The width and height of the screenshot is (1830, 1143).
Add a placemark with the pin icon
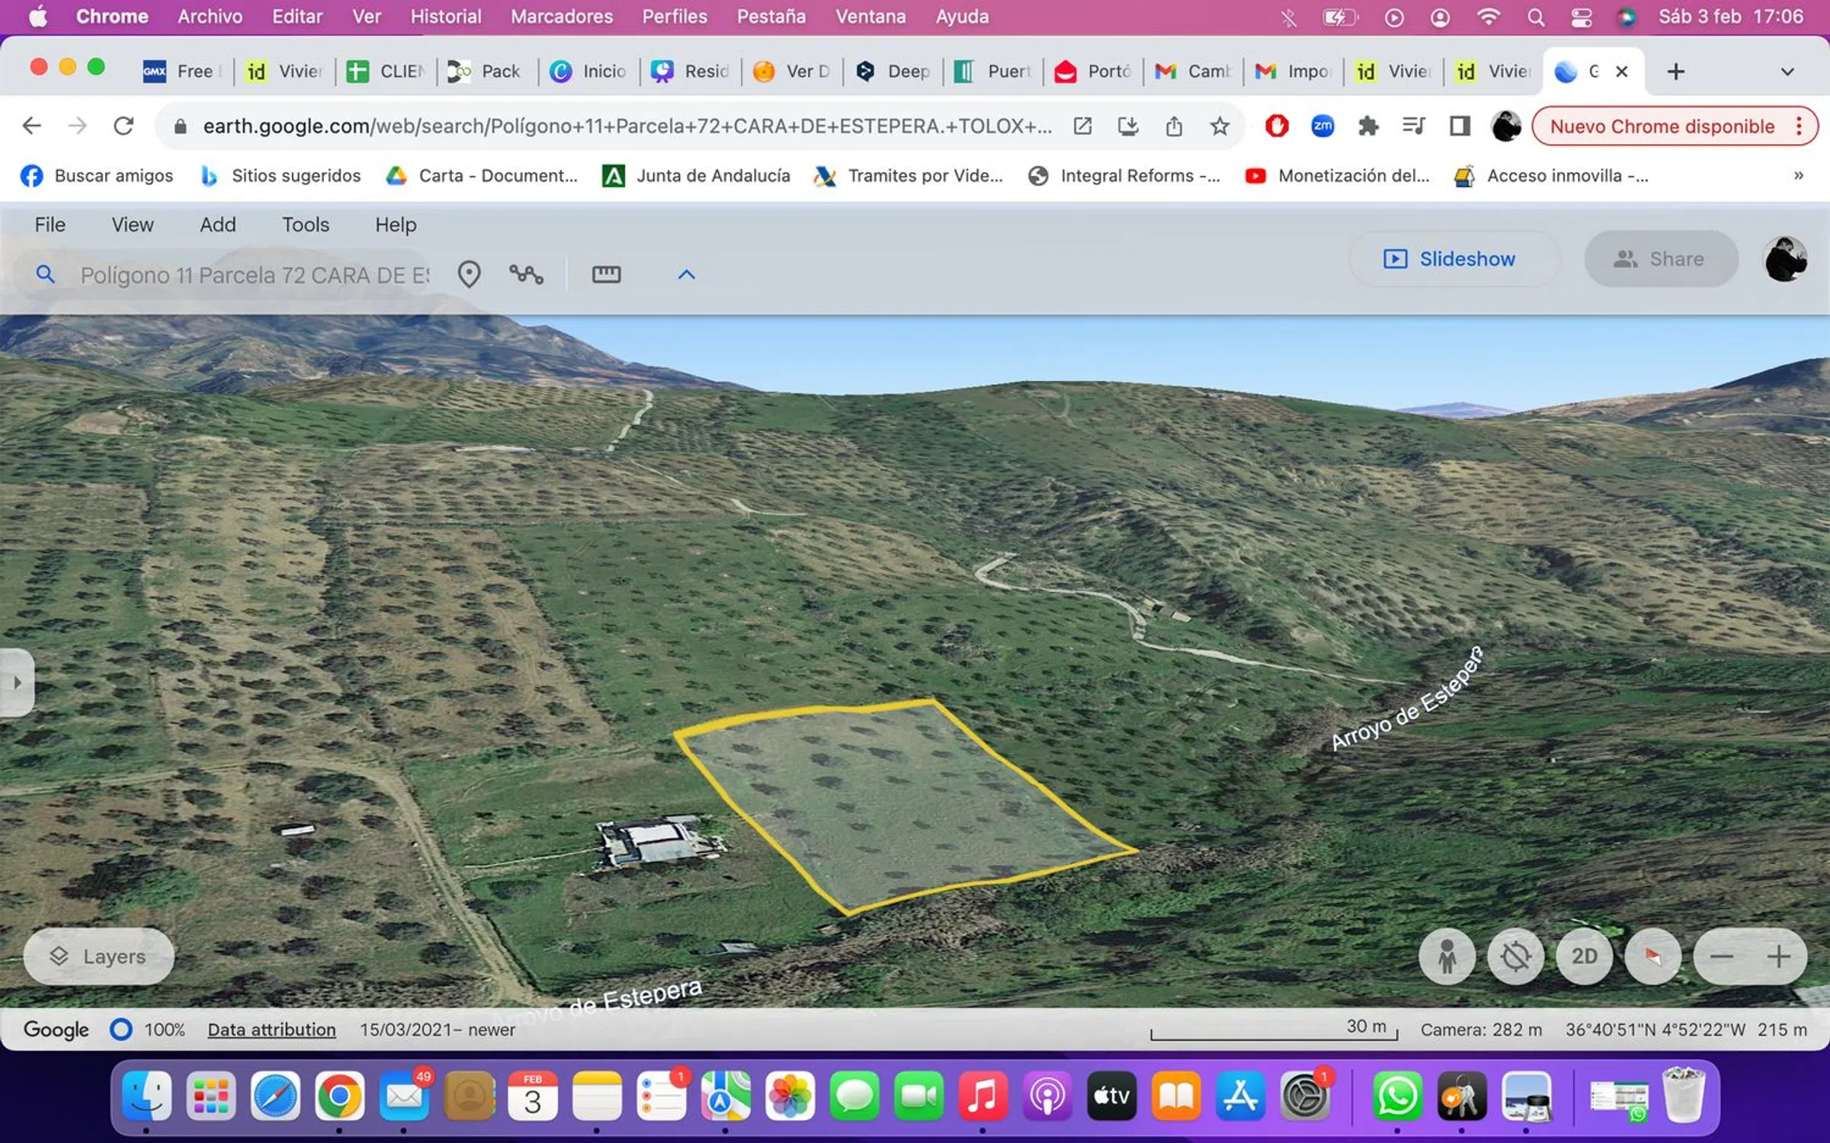pos(469,274)
